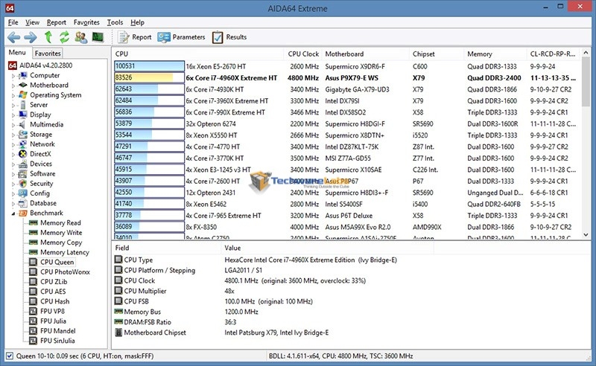Select the Memory Copy benchmark
This screenshot has height=366, width=596.
coord(61,243)
